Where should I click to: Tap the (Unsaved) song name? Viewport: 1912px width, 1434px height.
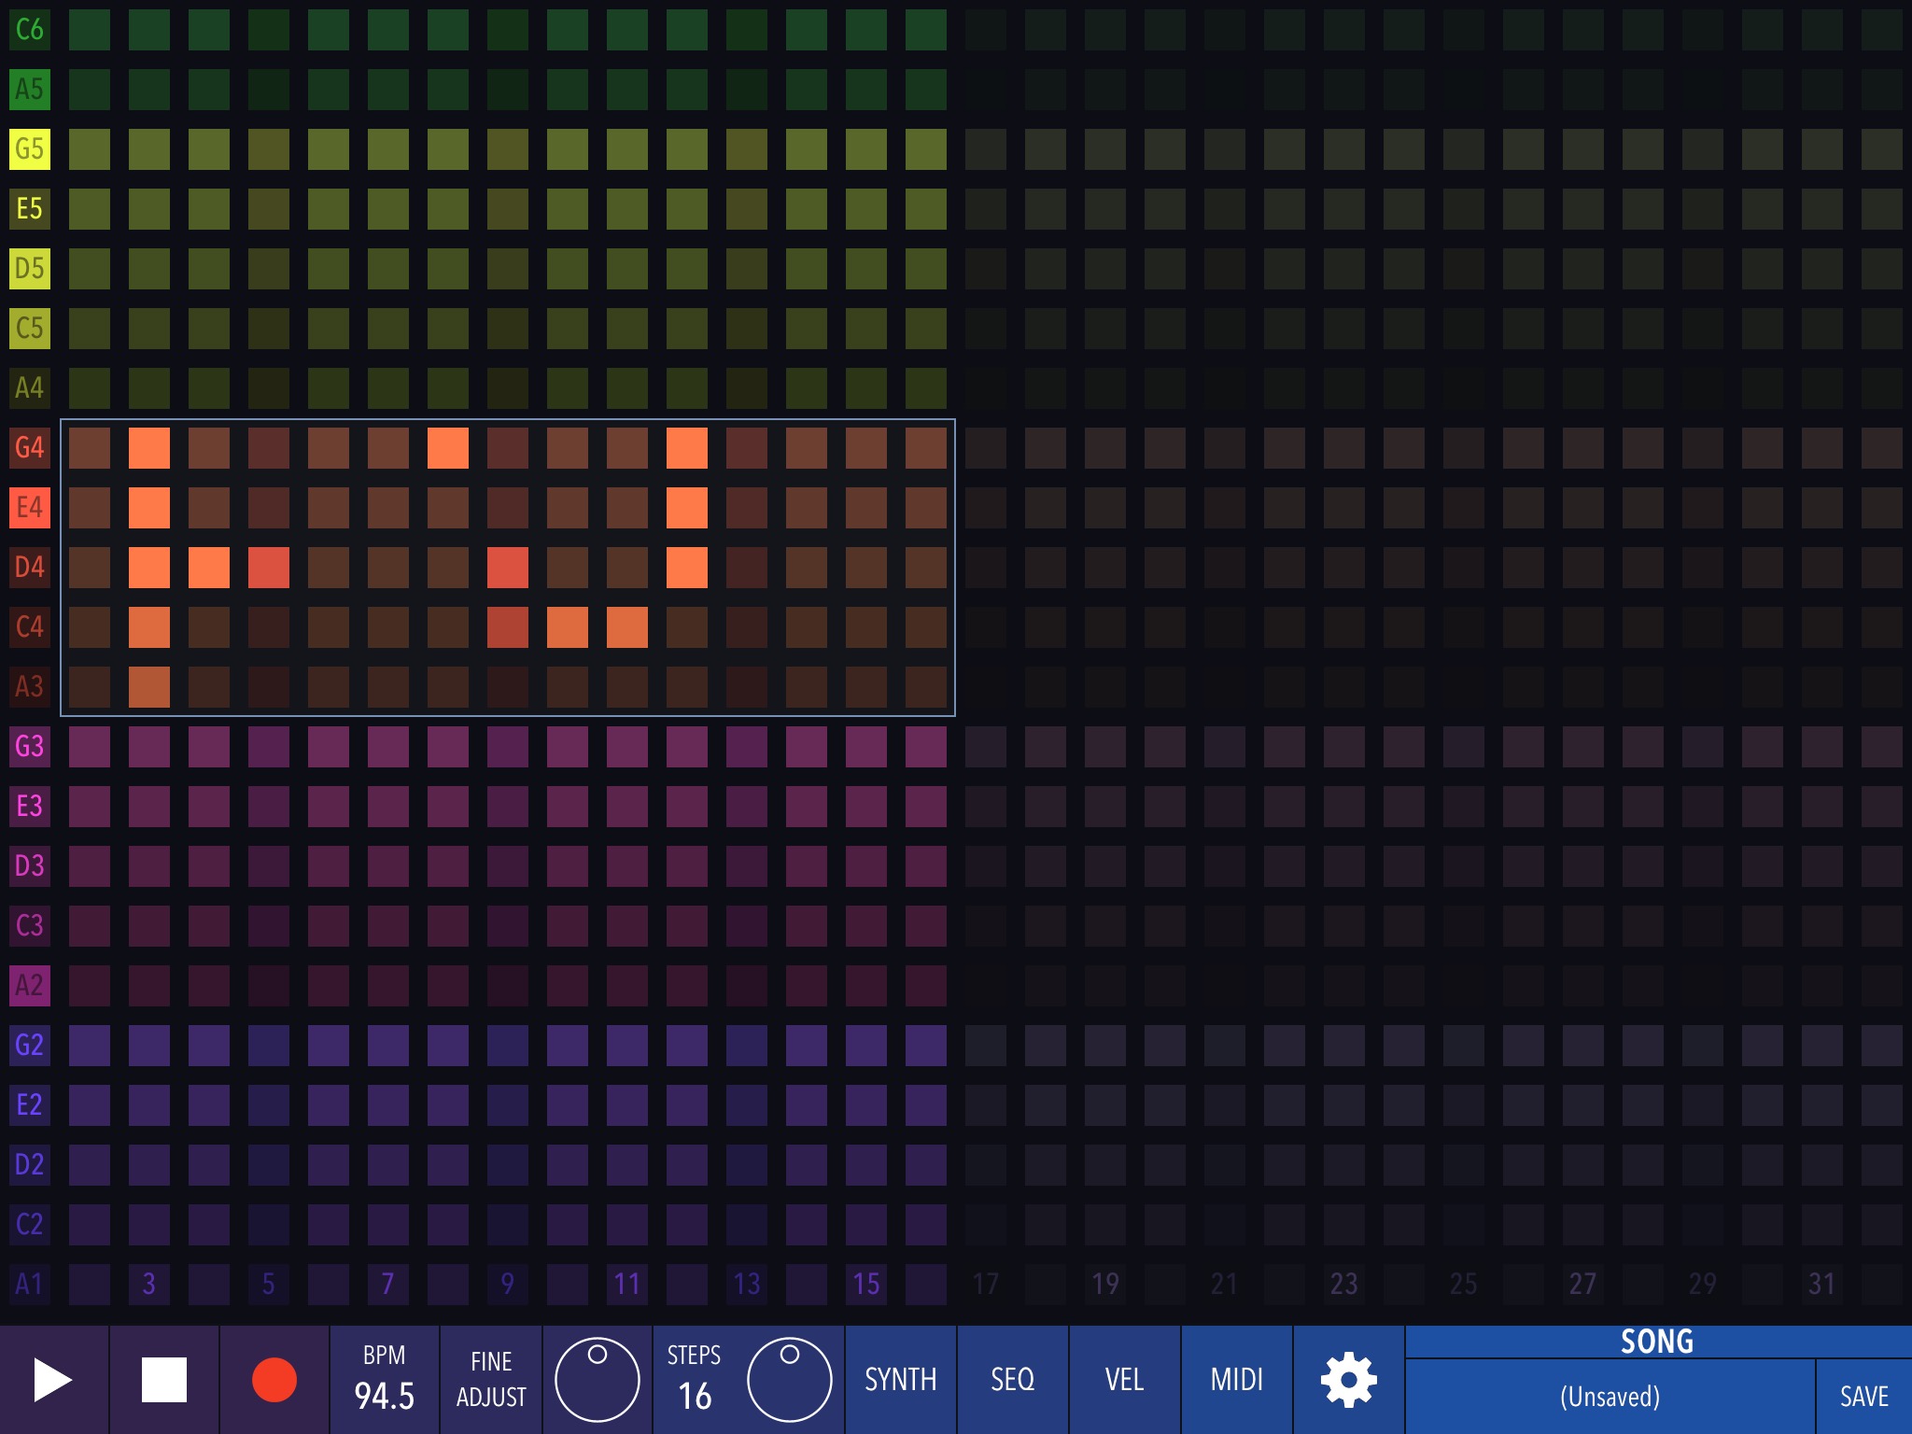1610,1397
